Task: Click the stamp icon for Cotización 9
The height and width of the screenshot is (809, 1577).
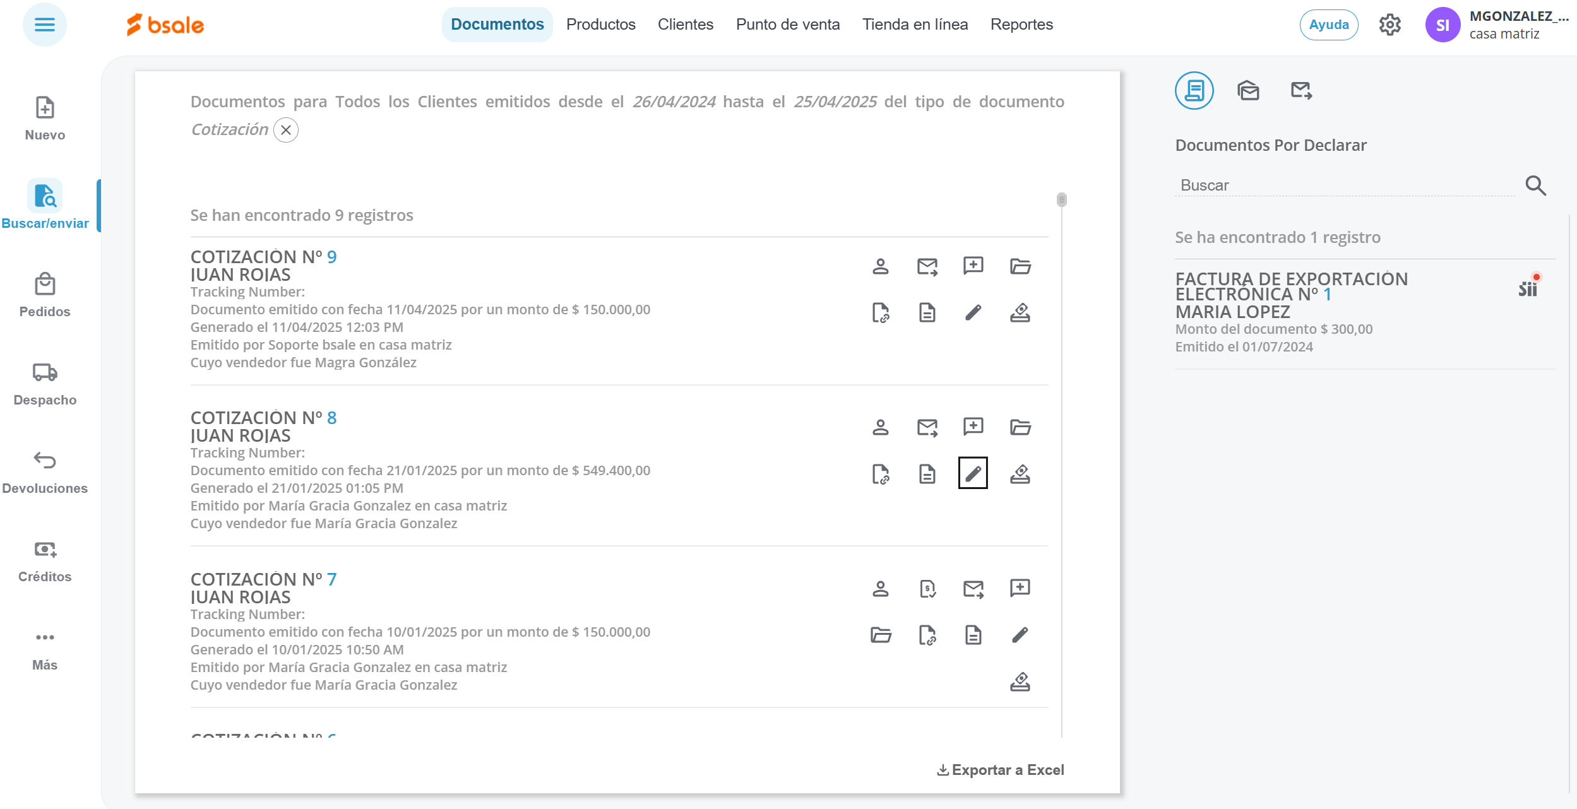Action: pos(1020,313)
